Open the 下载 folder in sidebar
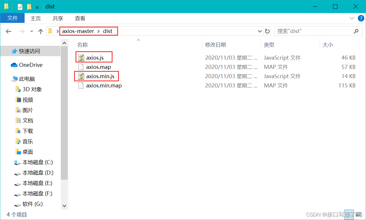The width and height of the screenshot is (366, 220). (x=28, y=131)
